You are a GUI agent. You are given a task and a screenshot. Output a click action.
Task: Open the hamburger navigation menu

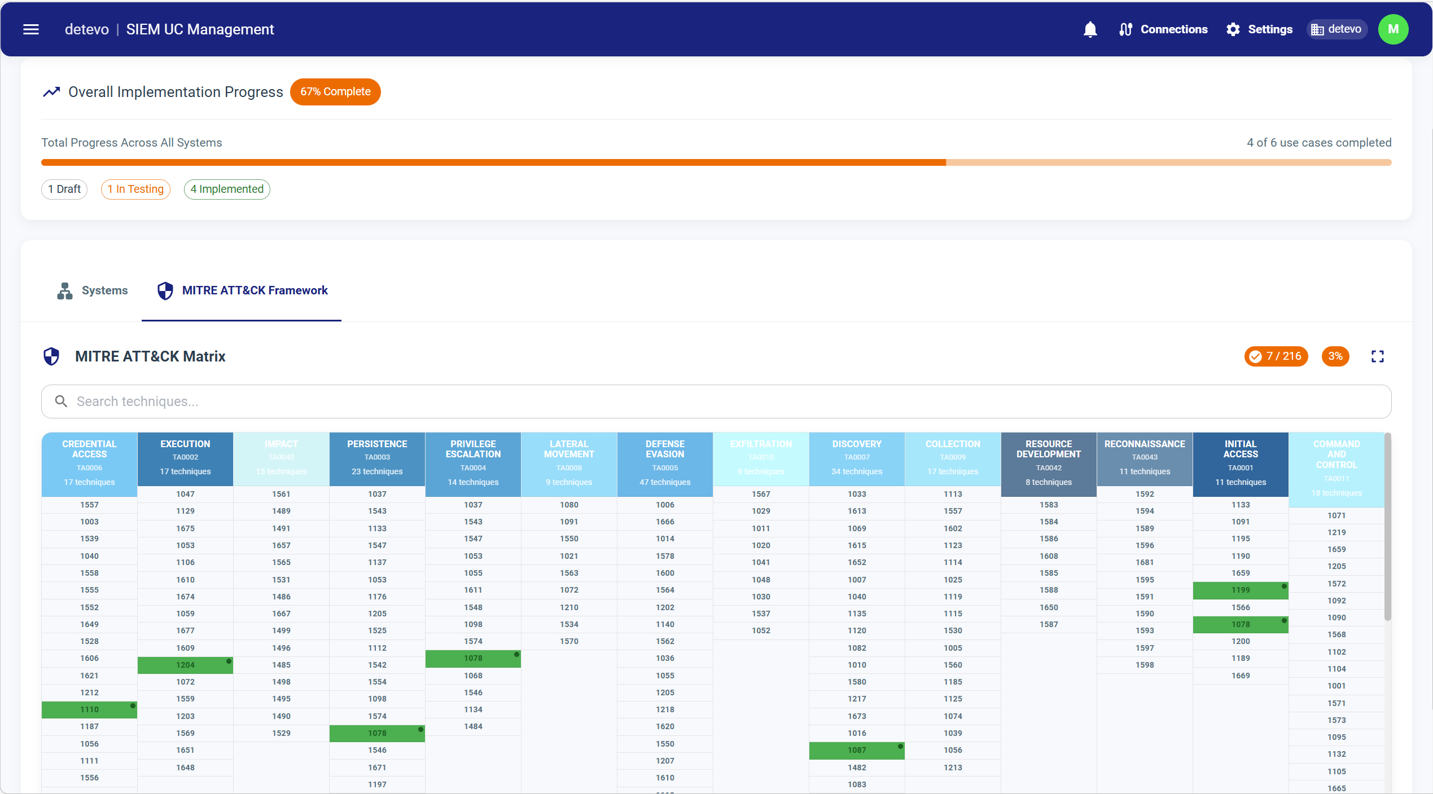(31, 29)
